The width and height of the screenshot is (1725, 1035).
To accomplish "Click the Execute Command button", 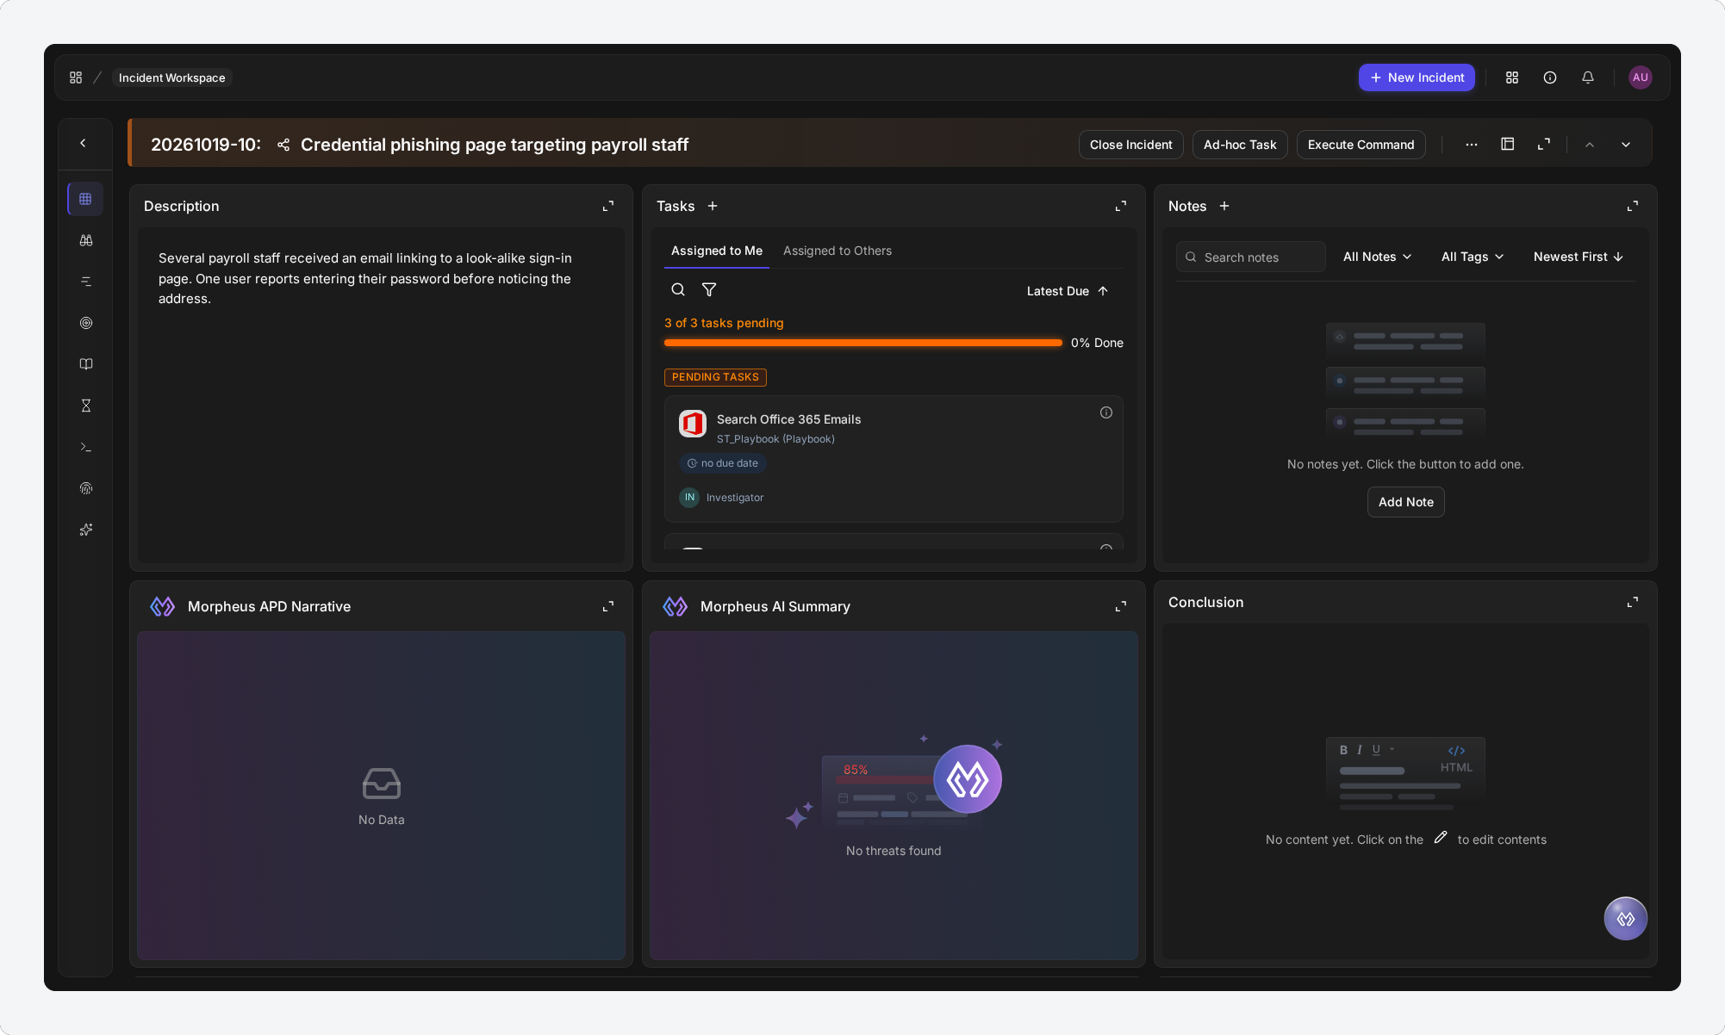I will pos(1361,145).
